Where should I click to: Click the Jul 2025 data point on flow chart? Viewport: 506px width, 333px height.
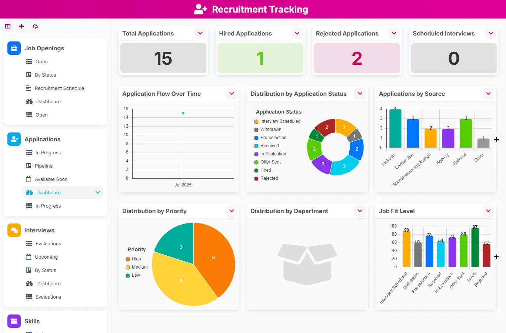183,113
